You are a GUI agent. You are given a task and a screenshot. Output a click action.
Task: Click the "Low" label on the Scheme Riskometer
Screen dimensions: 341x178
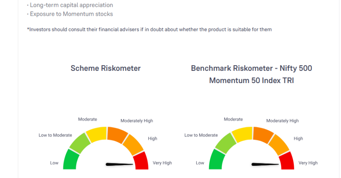[x=54, y=163]
